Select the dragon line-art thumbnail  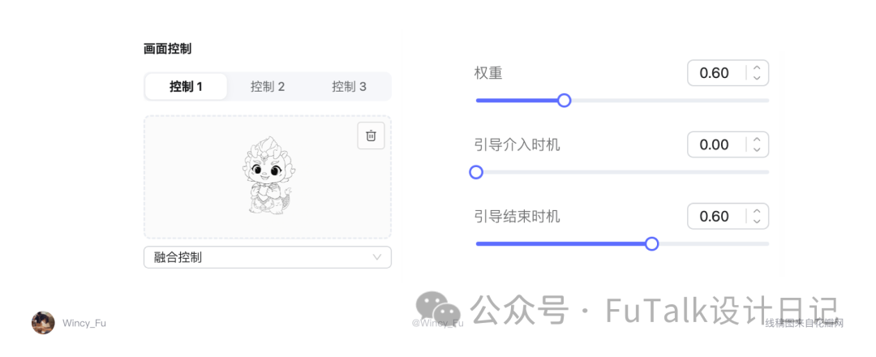[x=268, y=175]
